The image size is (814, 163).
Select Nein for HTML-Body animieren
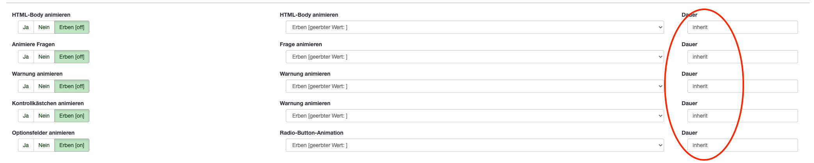(x=44, y=27)
